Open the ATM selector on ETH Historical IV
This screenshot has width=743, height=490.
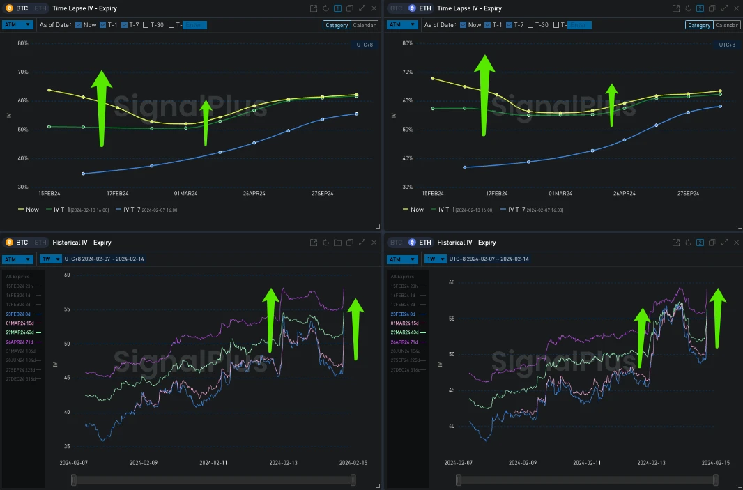pos(401,259)
